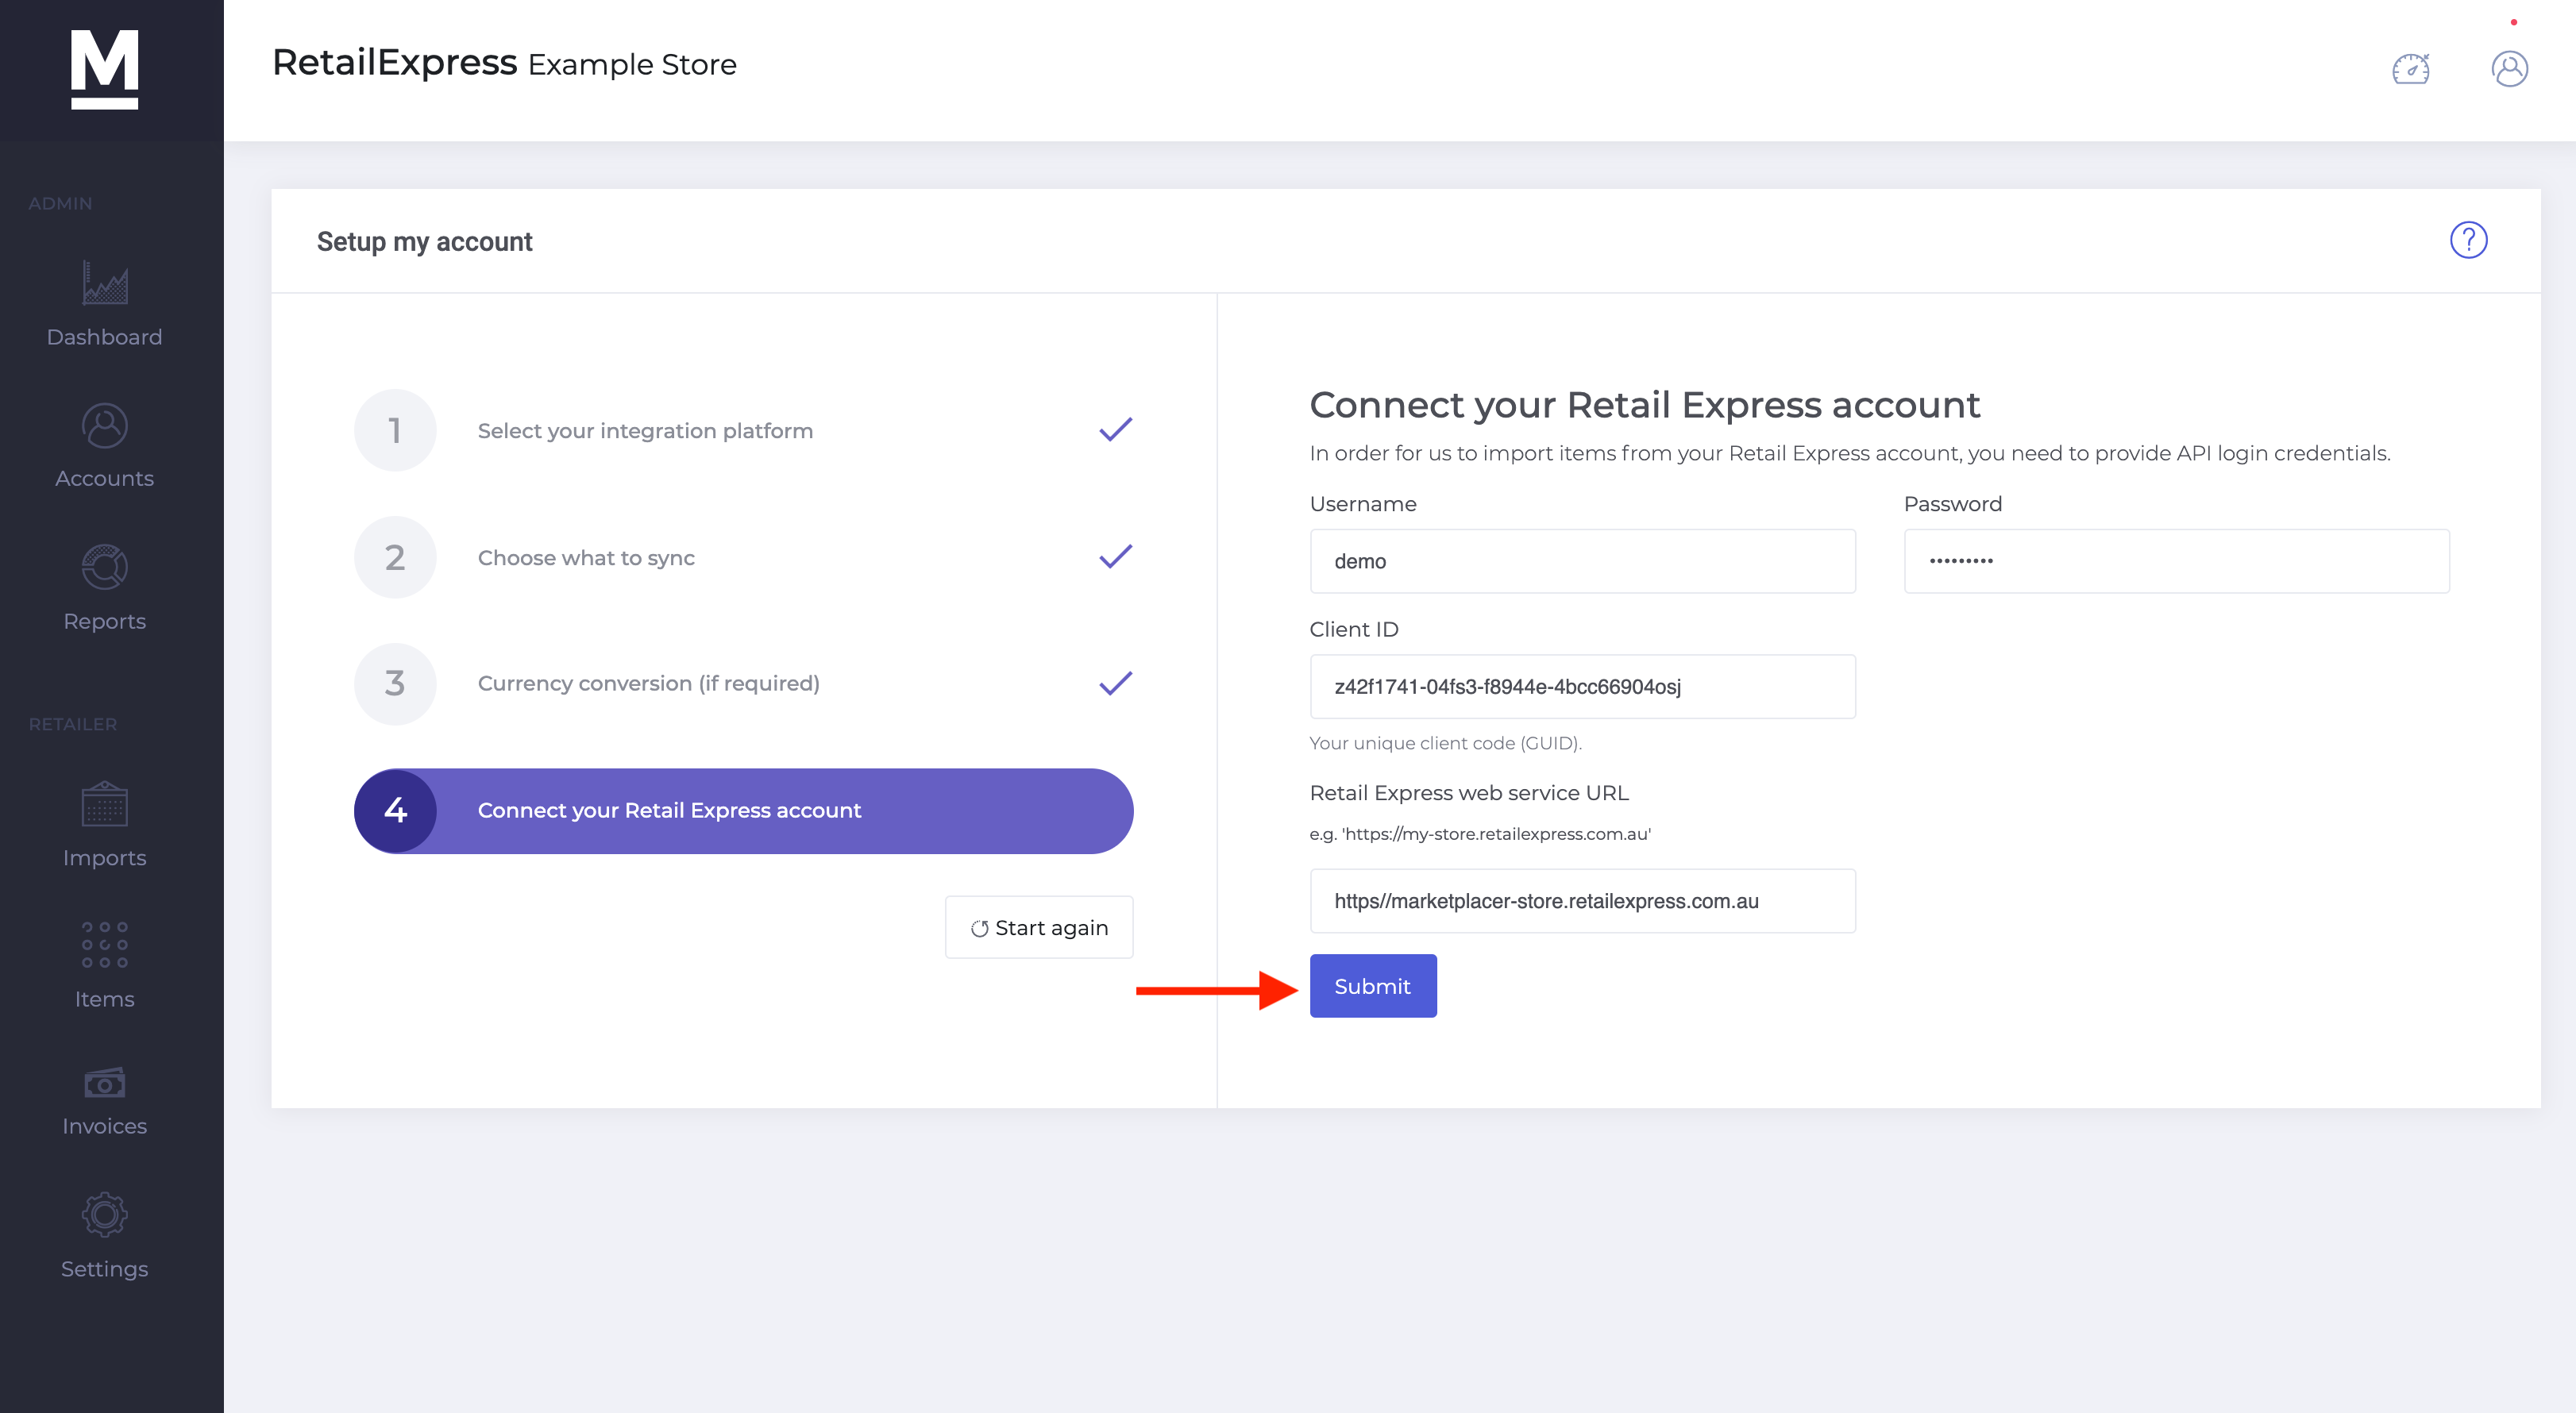Screen dimensions: 2576x1413
Task: Click the example URL hint text
Action: tap(1480, 834)
